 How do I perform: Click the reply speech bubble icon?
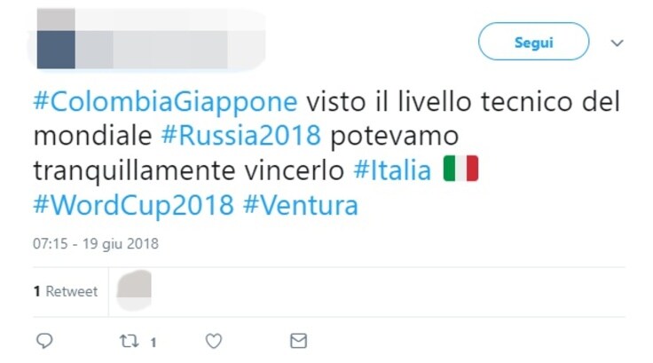[x=44, y=341]
